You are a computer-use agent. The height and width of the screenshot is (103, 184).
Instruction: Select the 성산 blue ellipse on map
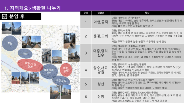click(25, 54)
